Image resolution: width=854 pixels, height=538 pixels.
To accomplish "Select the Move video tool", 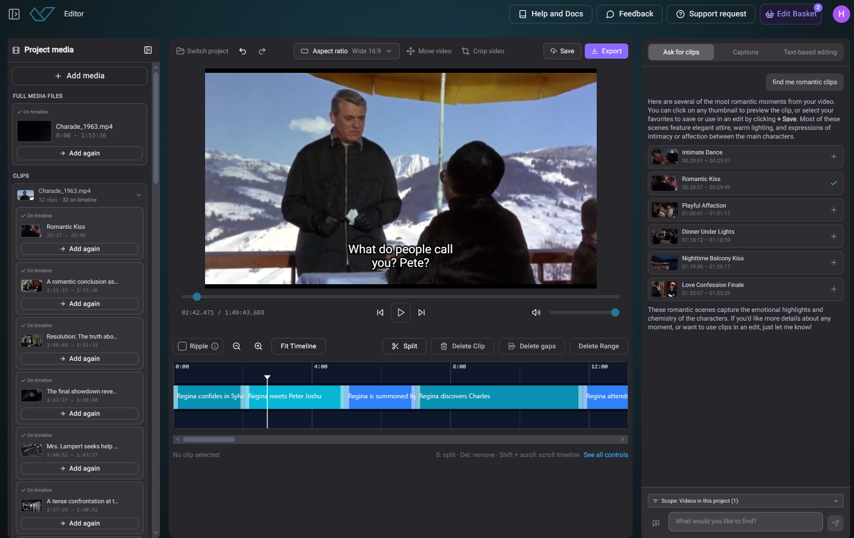I will (429, 51).
